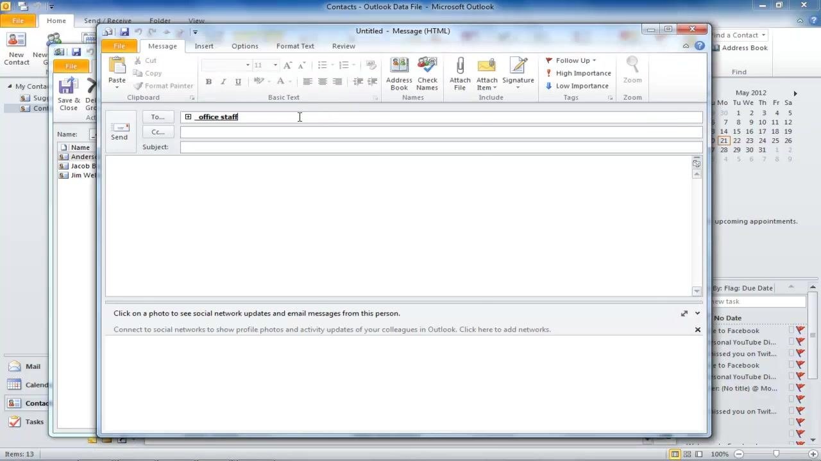This screenshot has width=821, height=461.
Task: Click the Zoom Out minus button
Action: [x=738, y=454]
